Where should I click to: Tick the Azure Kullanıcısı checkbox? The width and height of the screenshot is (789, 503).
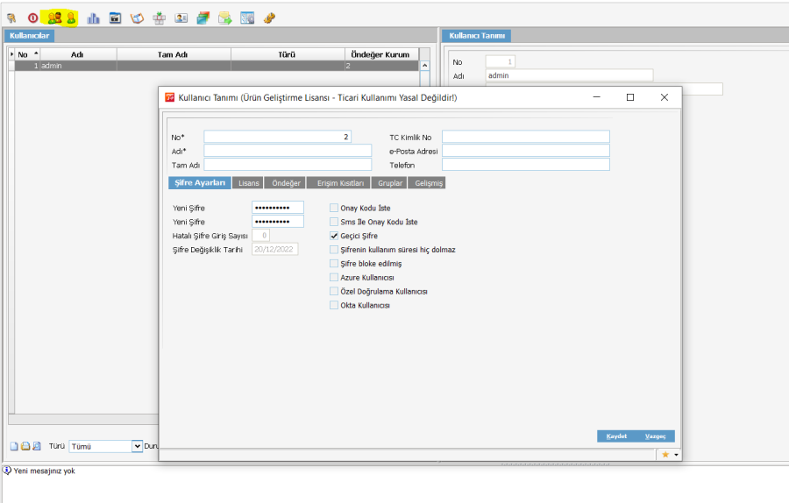click(x=334, y=278)
